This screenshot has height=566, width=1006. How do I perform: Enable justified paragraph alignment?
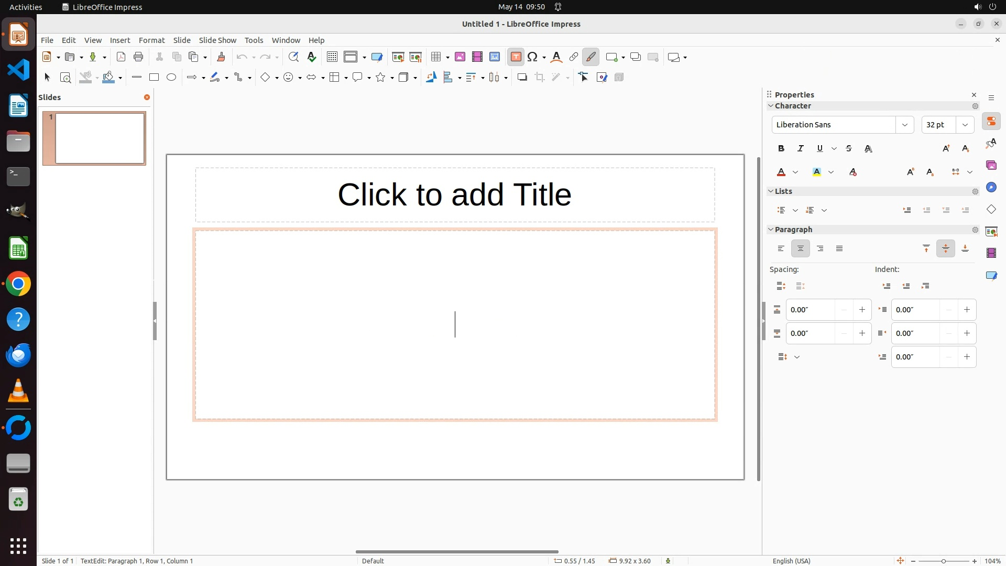(x=839, y=249)
